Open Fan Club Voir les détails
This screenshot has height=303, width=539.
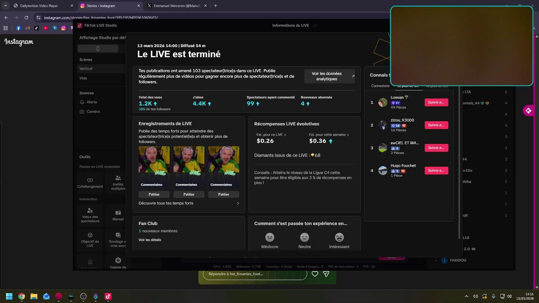pyautogui.click(x=150, y=240)
